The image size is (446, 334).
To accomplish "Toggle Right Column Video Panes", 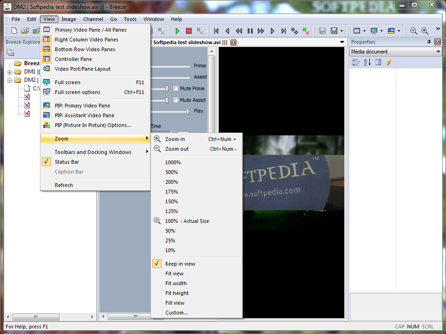I will click(96, 40).
